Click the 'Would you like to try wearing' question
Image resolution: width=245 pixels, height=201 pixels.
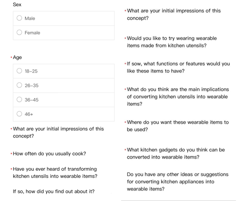click(172, 42)
